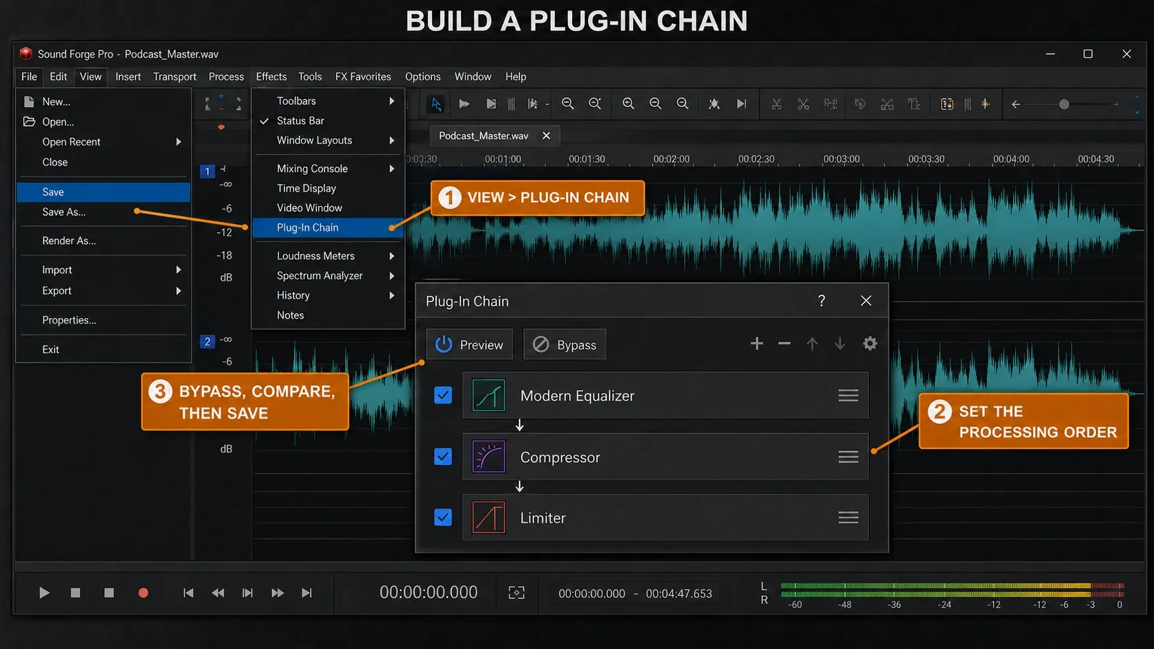Start recording with the red Record button

pyautogui.click(x=143, y=592)
